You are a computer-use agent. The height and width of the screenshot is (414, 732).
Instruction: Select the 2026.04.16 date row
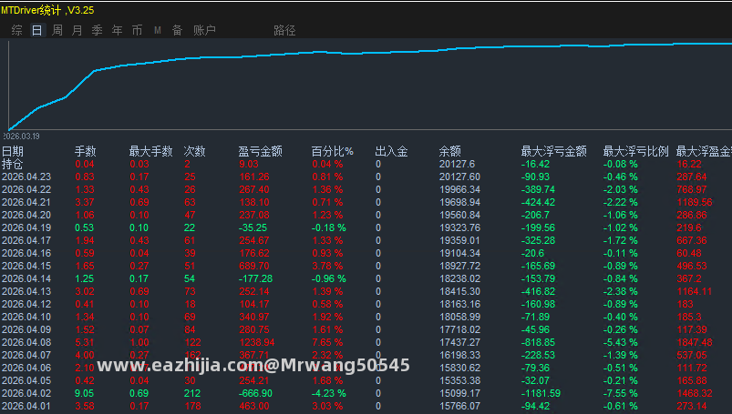click(x=26, y=253)
